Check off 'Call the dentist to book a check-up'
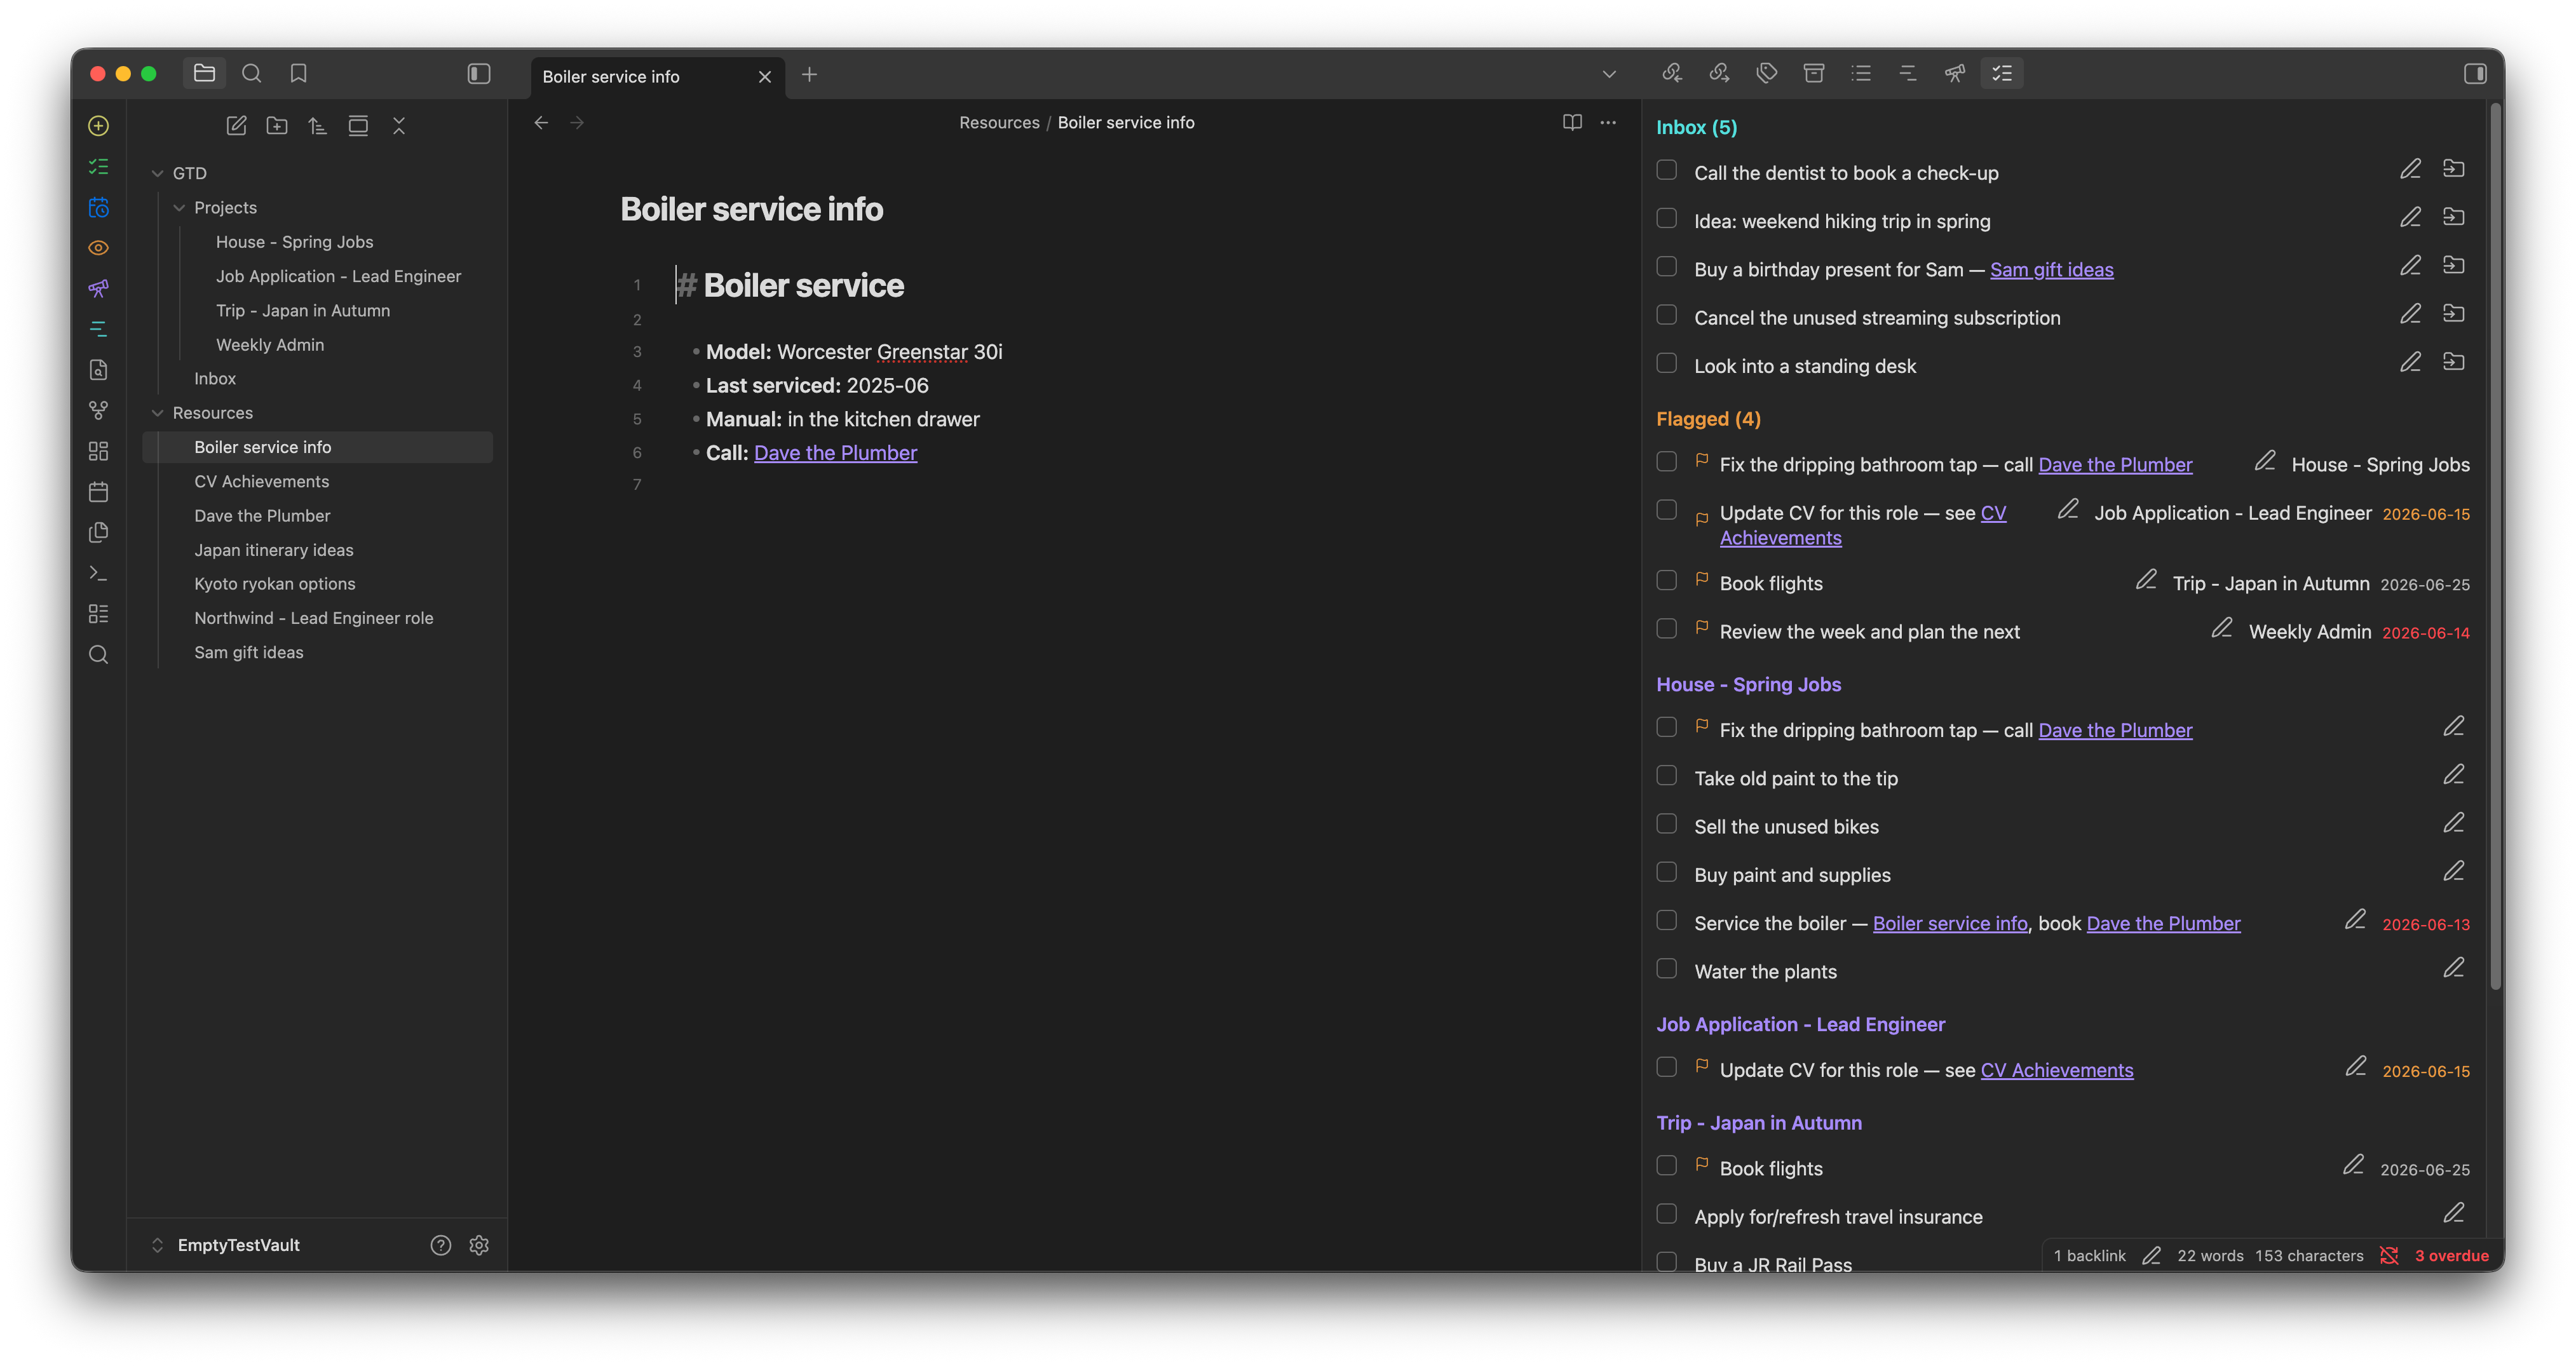The height and width of the screenshot is (1366, 2576). (x=1666, y=170)
